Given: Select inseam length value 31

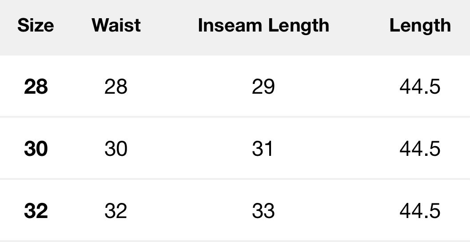Looking at the screenshot, I should point(263,149).
